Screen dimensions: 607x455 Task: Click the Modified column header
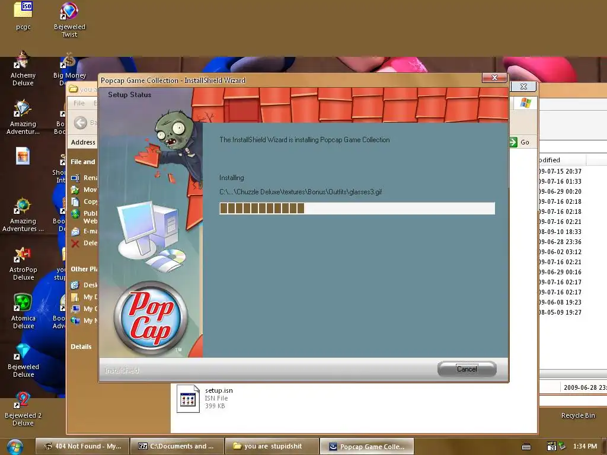tap(562, 160)
